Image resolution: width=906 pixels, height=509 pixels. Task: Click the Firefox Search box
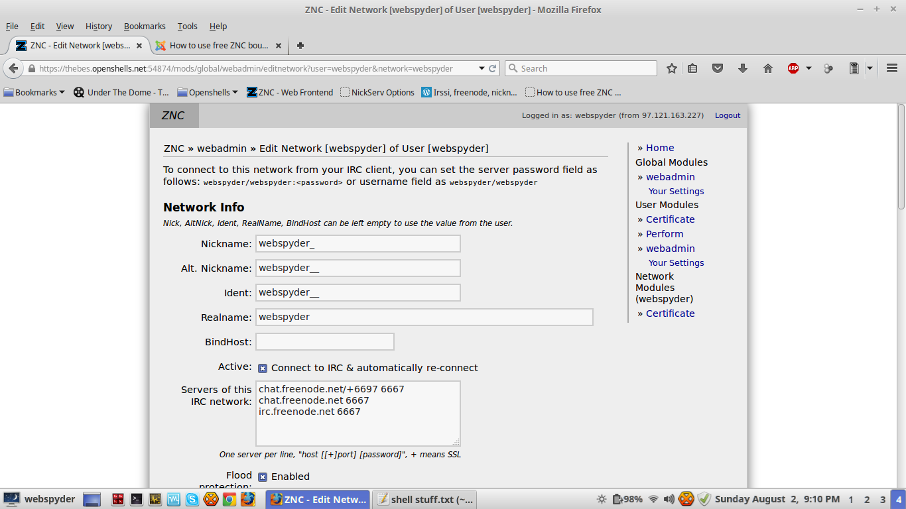(x=580, y=68)
